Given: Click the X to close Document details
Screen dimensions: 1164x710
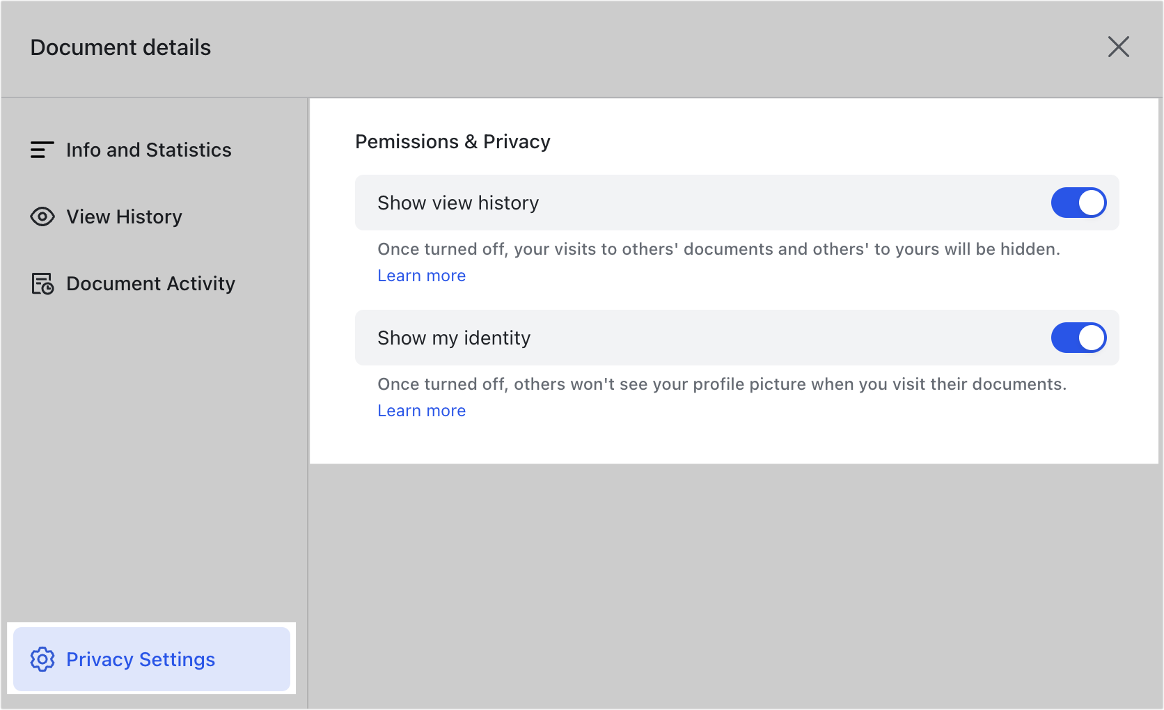Looking at the screenshot, I should pyautogui.click(x=1119, y=47).
